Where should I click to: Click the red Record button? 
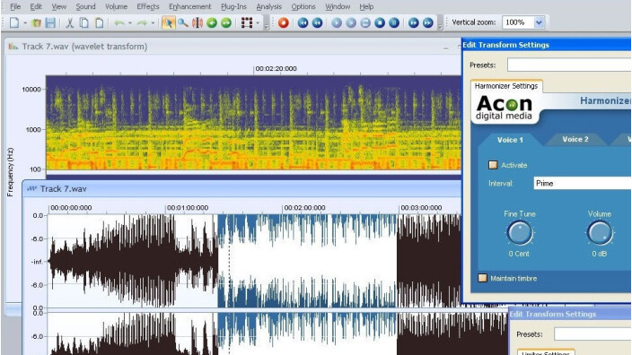coord(284,23)
